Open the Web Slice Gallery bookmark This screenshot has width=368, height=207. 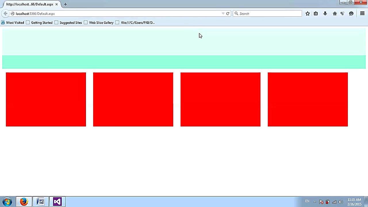click(x=99, y=22)
